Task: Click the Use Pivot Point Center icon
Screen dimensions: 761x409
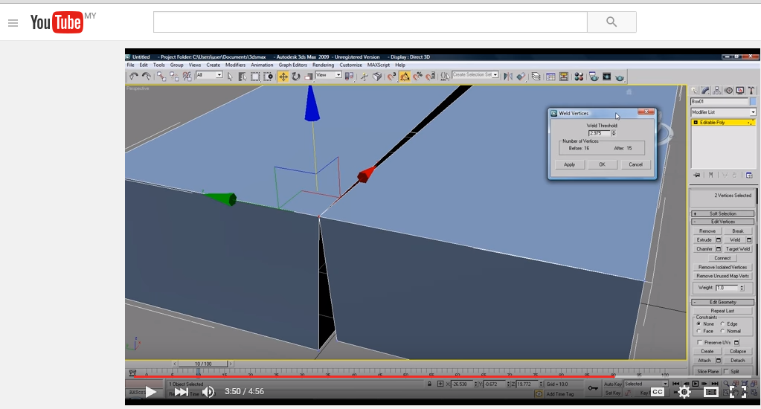Action: click(349, 76)
